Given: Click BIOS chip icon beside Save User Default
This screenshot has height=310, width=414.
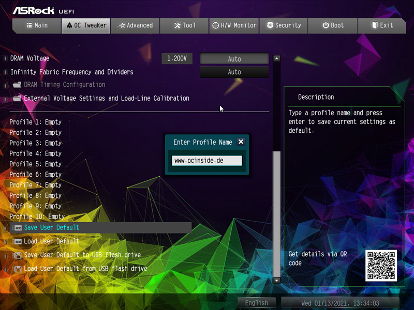Looking at the screenshot, I should coord(17,228).
